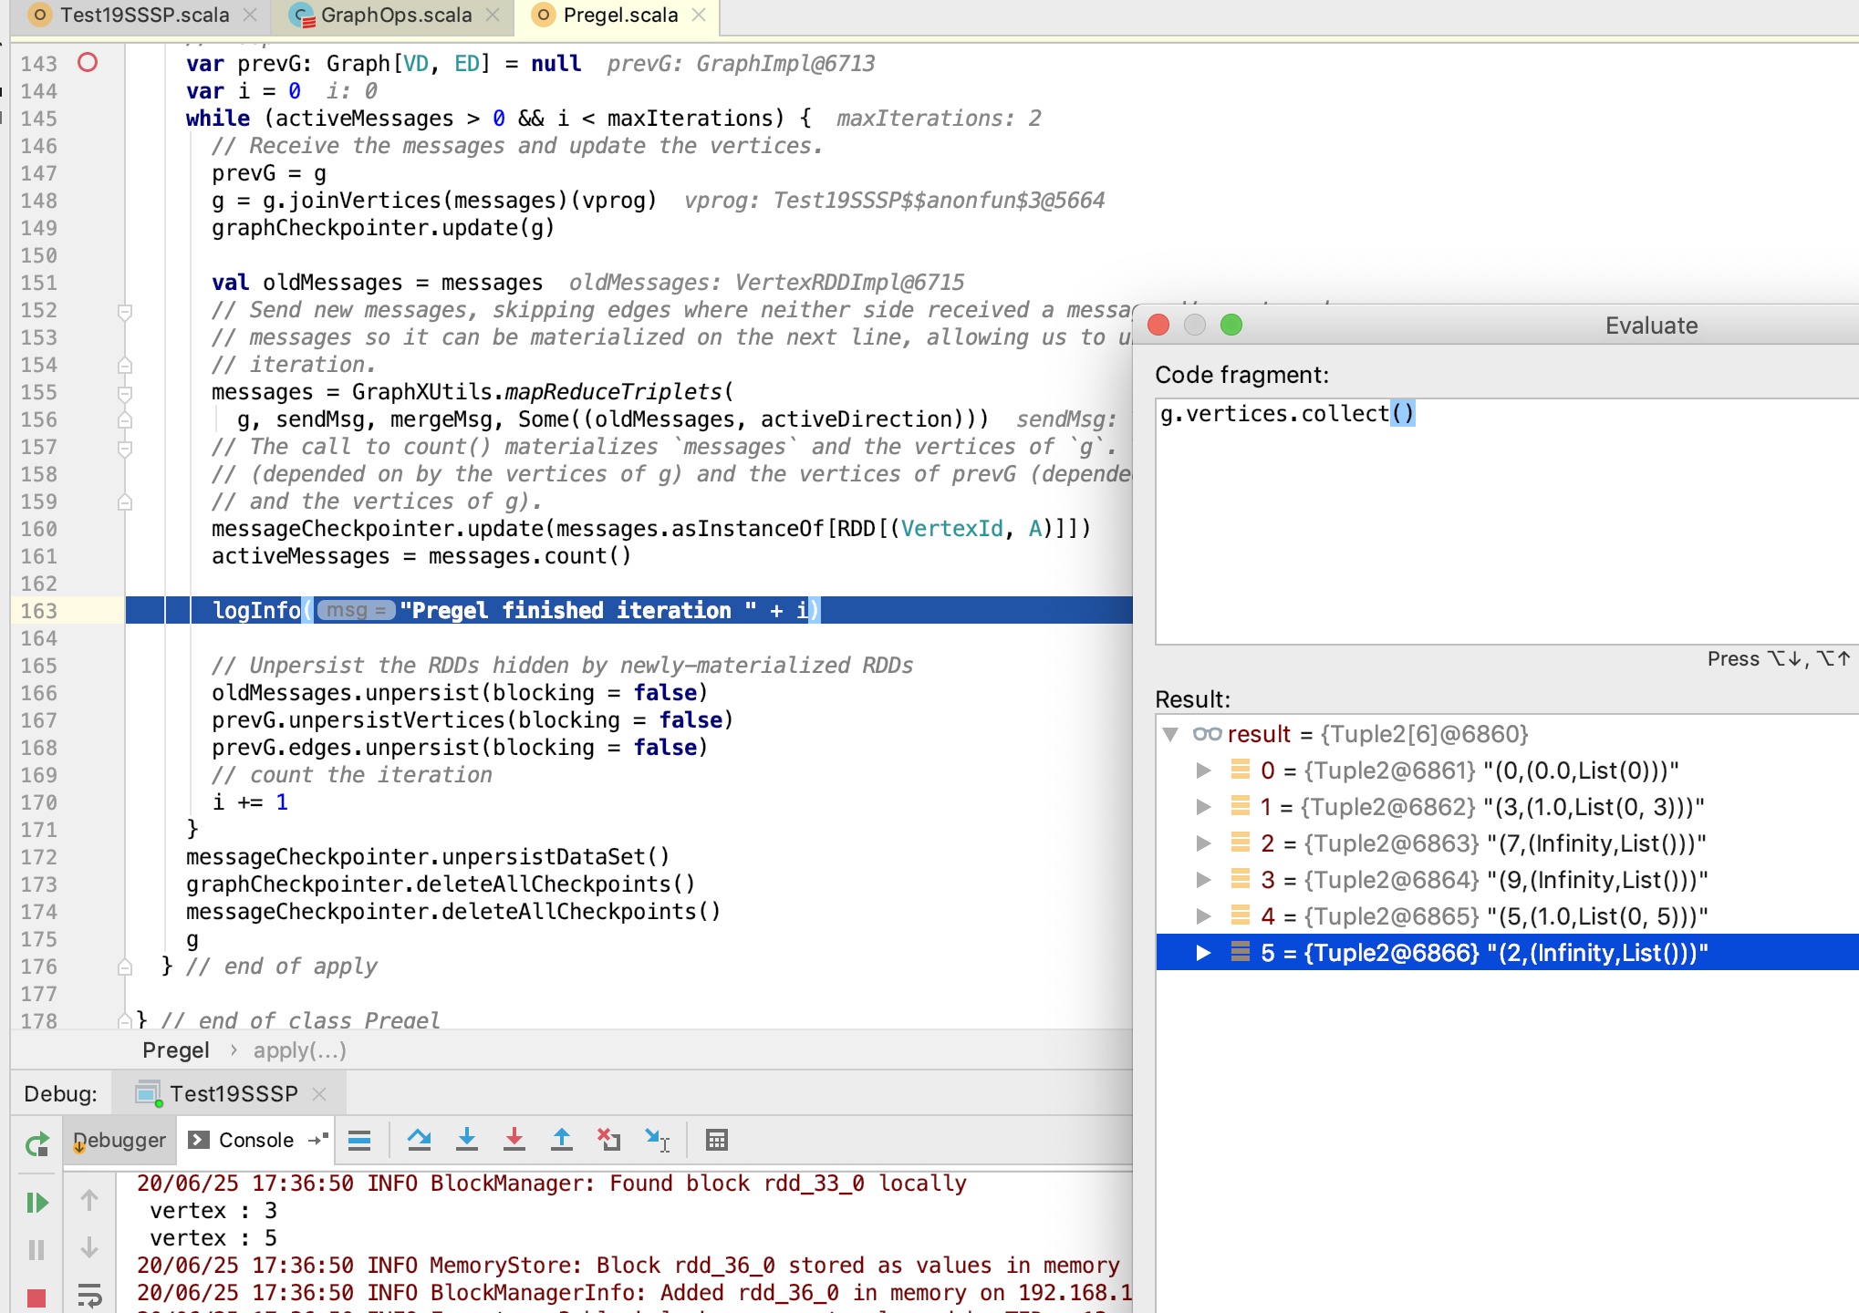Click the watch glasses icon beside result
This screenshot has width=1859, height=1313.
[1207, 734]
